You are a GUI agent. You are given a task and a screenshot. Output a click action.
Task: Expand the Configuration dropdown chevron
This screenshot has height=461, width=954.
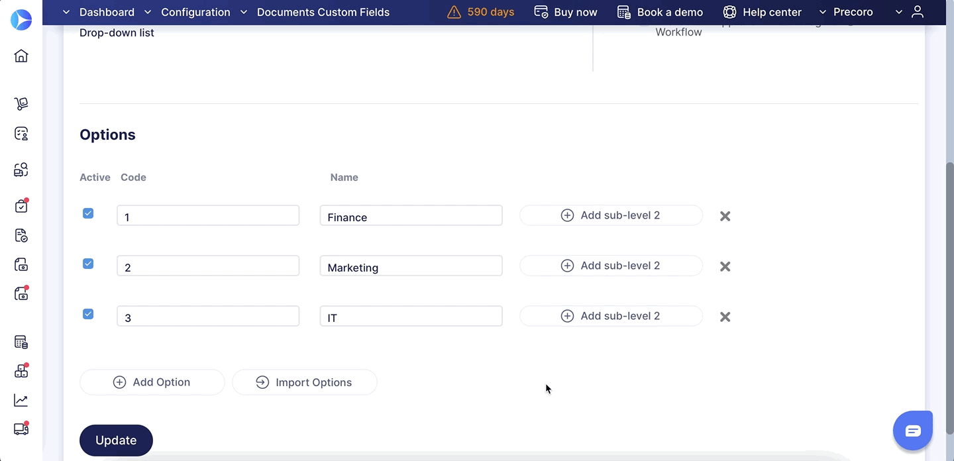148,12
